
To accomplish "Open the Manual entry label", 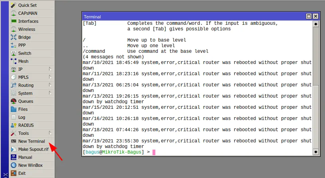I will coord(25,157).
